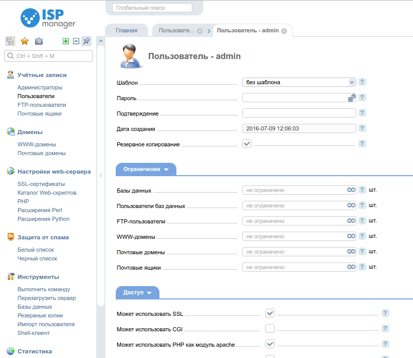Open help hint for Базы данных limit
The width and height of the screenshot is (413, 358).
362,190
